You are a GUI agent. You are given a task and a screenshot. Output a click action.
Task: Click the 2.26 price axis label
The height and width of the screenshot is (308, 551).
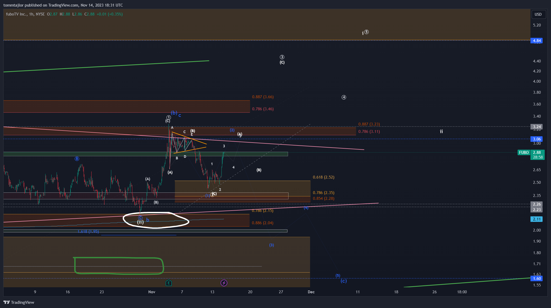point(537,204)
